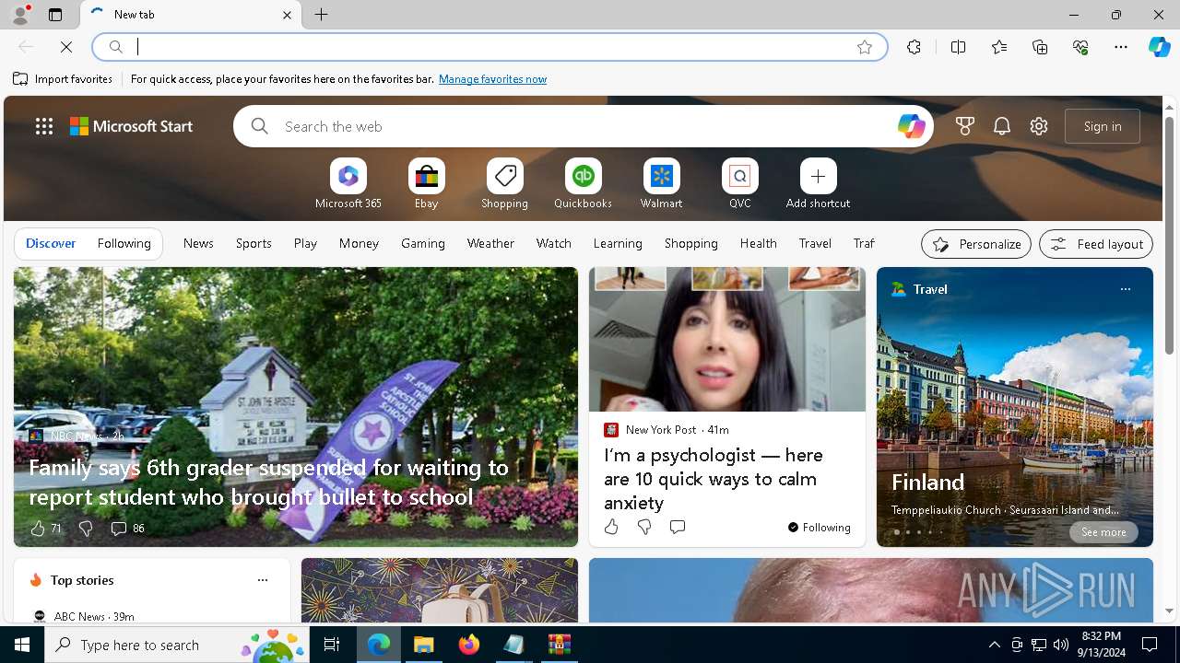Open Collections panel

pyautogui.click(x=1040, y=47)
